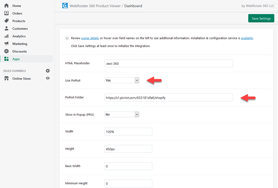This screenshot has height=188, width=278.
Task: Add sales channel with plus icon
Action: (48, 70)
